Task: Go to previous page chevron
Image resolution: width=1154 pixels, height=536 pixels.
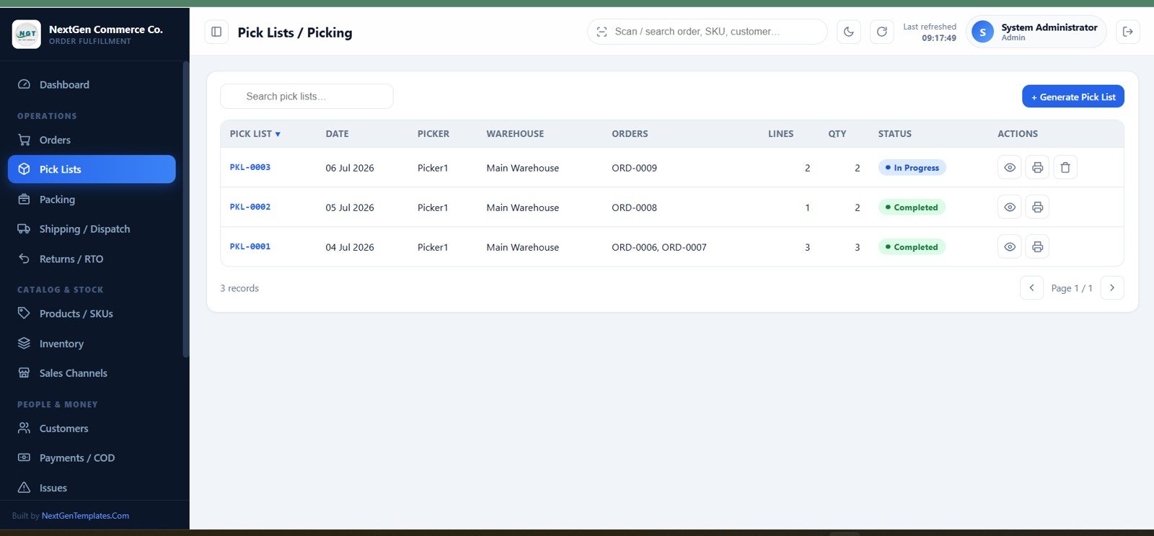Action: click(x=1031, y=287)
